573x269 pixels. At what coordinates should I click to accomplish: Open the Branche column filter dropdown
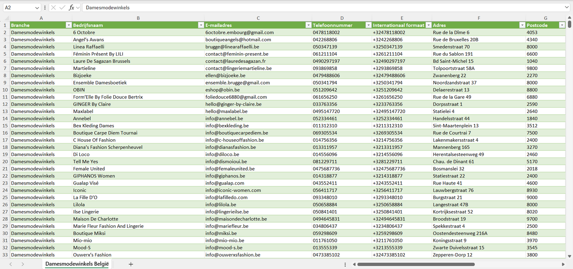click(68, 25)
